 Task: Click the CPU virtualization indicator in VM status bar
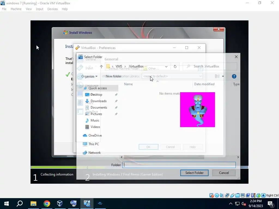(253, 195)
